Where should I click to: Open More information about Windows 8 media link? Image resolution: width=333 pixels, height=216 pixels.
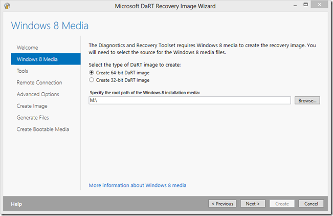(x=138, y=185)
